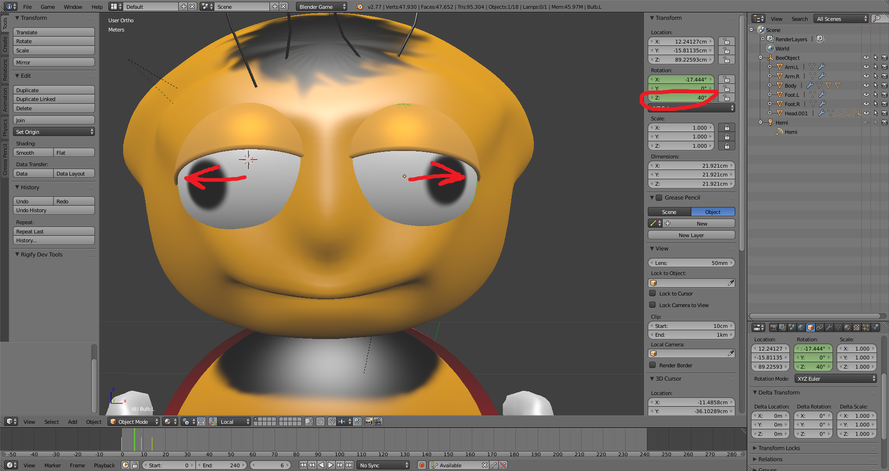Viewport: 889px width, 471px height.
Task: Click the auto keyframe record button
Action: point(422,465)
